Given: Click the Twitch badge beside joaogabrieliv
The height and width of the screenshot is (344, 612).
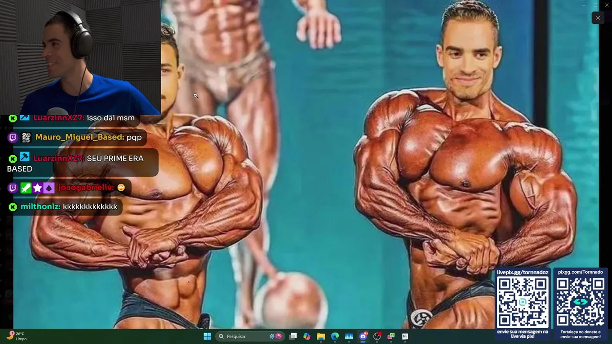Looking at the screenshot, I should [x=13, y=188].
